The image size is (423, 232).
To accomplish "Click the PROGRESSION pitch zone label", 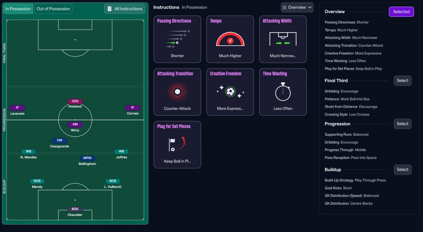I will [4, 120].
